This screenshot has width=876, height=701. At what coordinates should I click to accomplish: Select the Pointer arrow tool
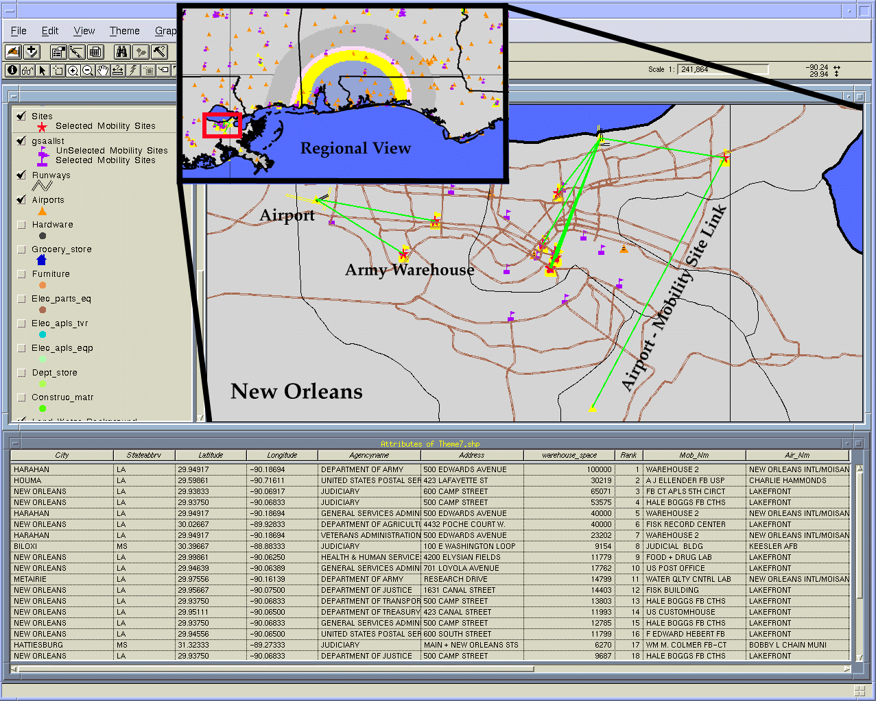[43, 70]
